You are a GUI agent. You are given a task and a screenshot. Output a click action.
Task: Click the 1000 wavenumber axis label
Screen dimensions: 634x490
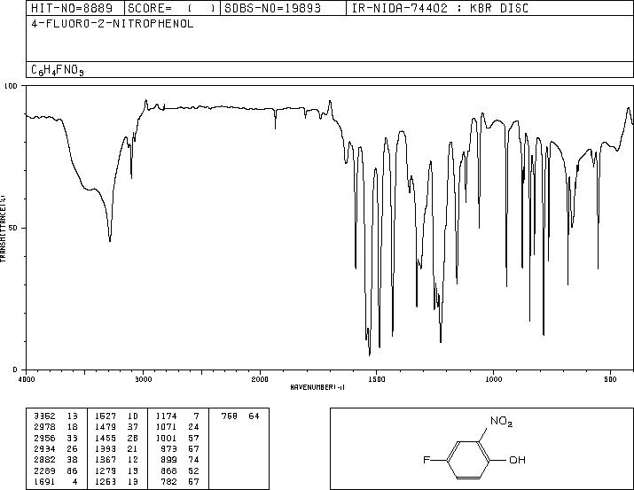click(493, 379)
